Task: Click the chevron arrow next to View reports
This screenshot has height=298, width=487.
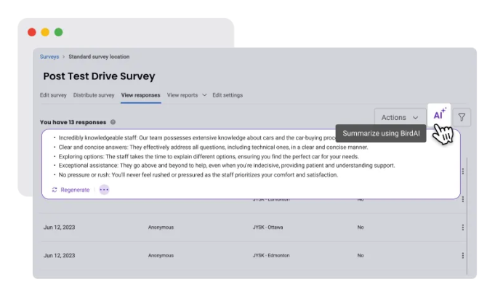Action: [x=204, y=95]
